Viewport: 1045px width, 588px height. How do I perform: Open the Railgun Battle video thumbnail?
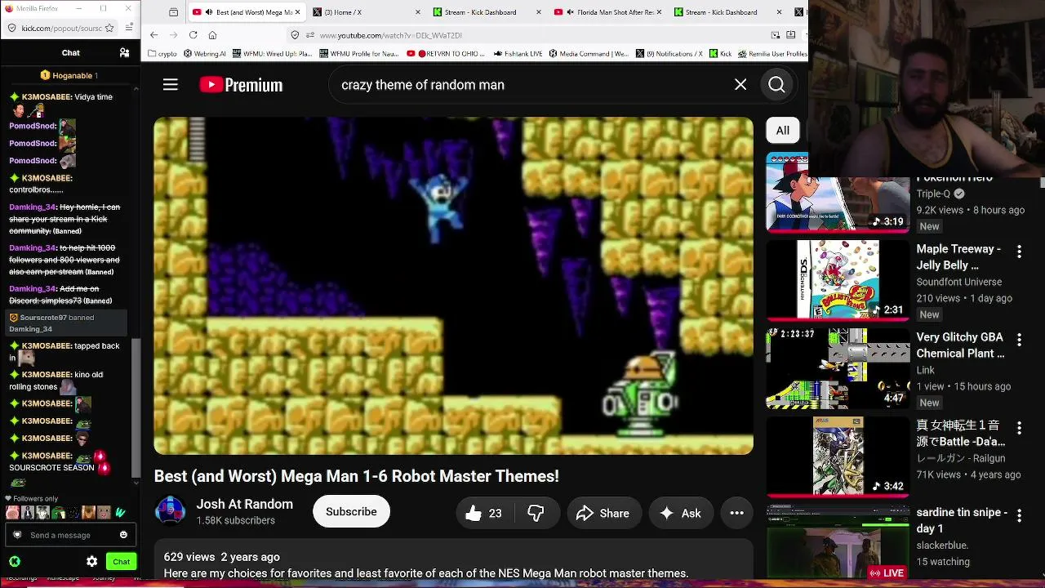[x=838, y=457]
